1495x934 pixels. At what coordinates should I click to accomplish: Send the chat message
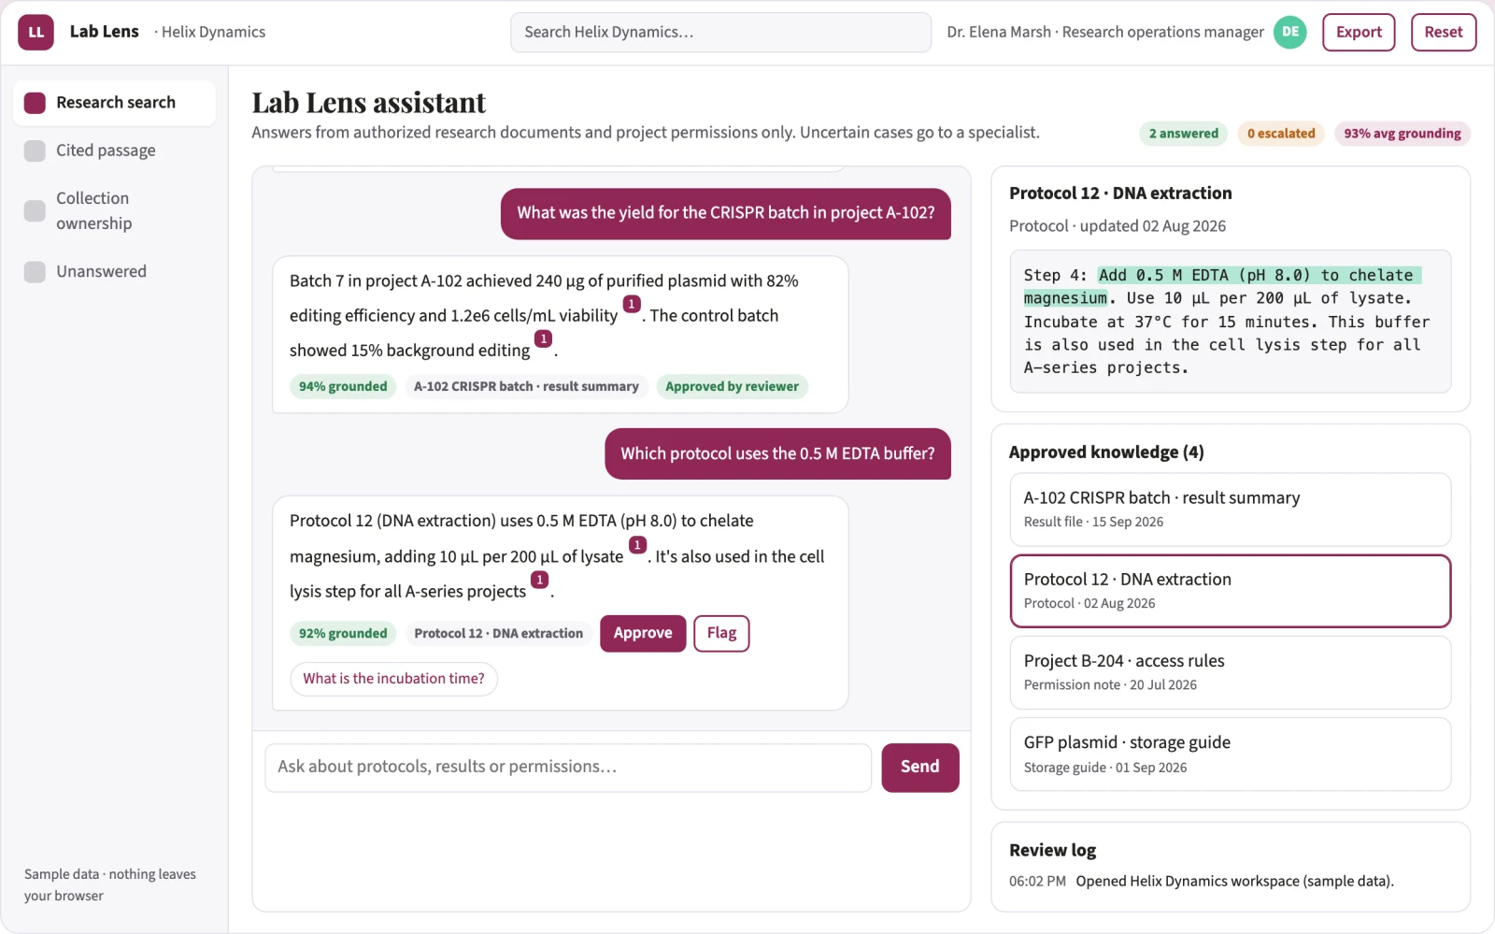coord(920,768)
